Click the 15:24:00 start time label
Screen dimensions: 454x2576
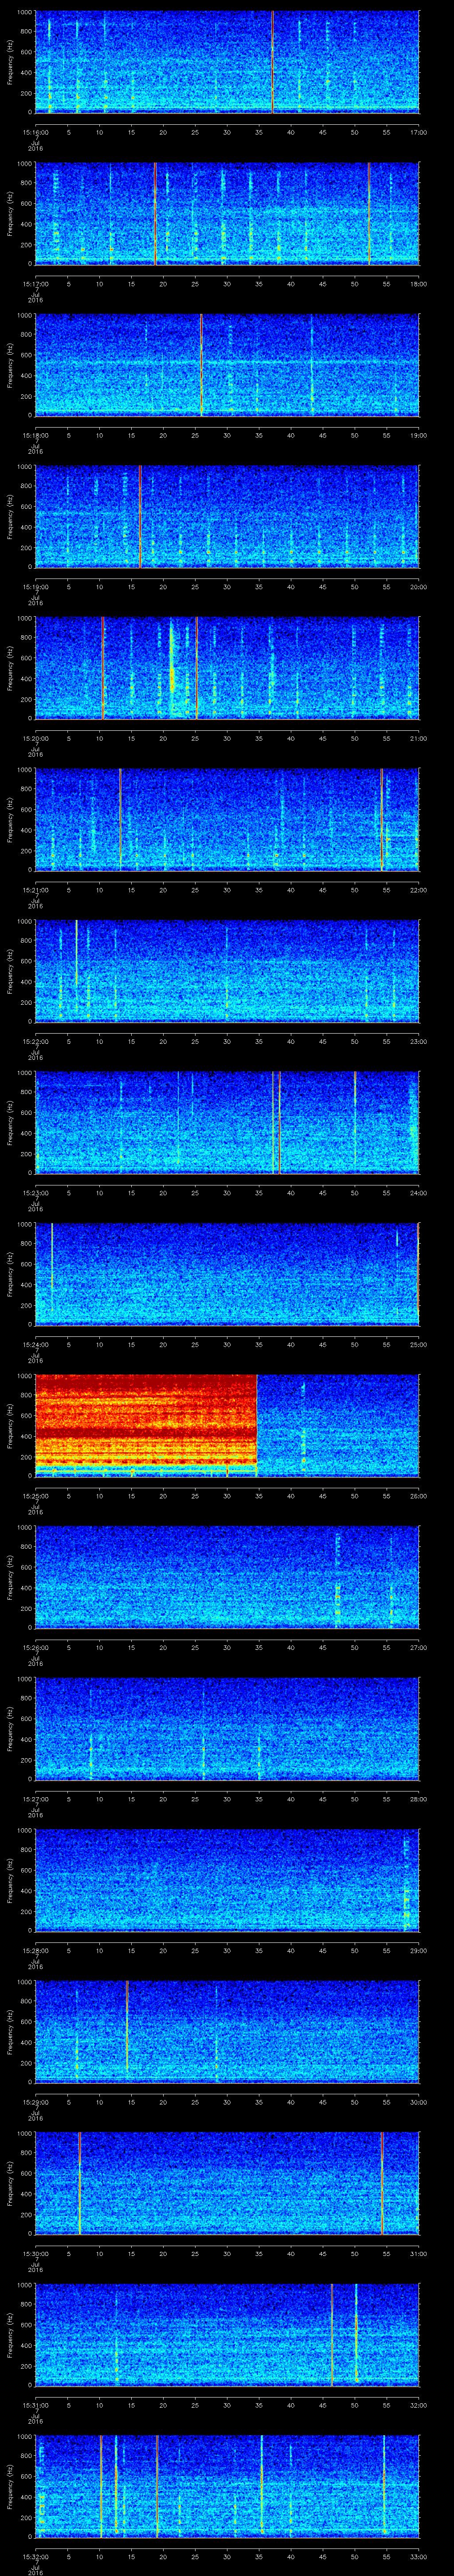pyautogui.click(x=36, y=1344)
